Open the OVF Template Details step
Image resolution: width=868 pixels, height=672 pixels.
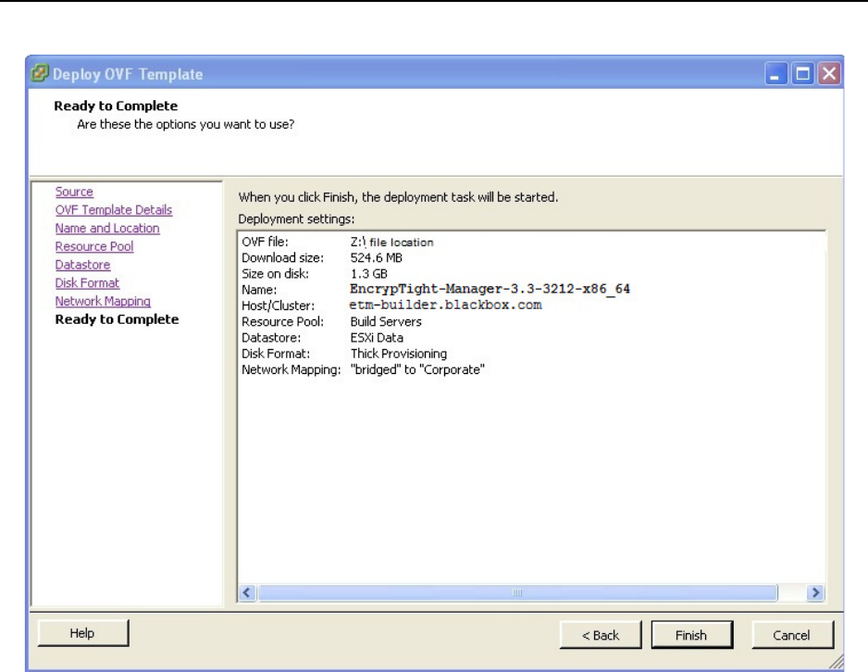point(113,210)
